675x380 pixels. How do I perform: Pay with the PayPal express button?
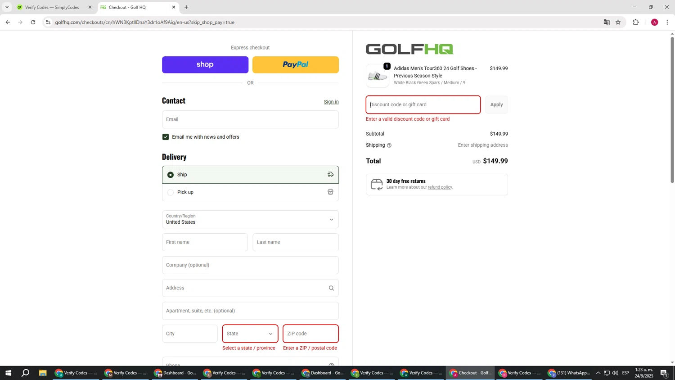[x=296, y=65]
